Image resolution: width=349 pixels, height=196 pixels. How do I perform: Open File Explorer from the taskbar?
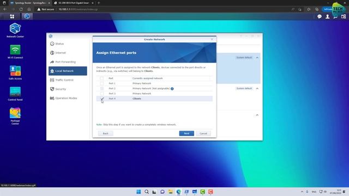(x=171, y=192)
